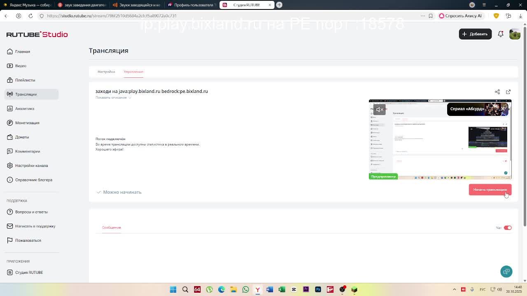Reload the page
527x296 pixels.
[30, 16]
